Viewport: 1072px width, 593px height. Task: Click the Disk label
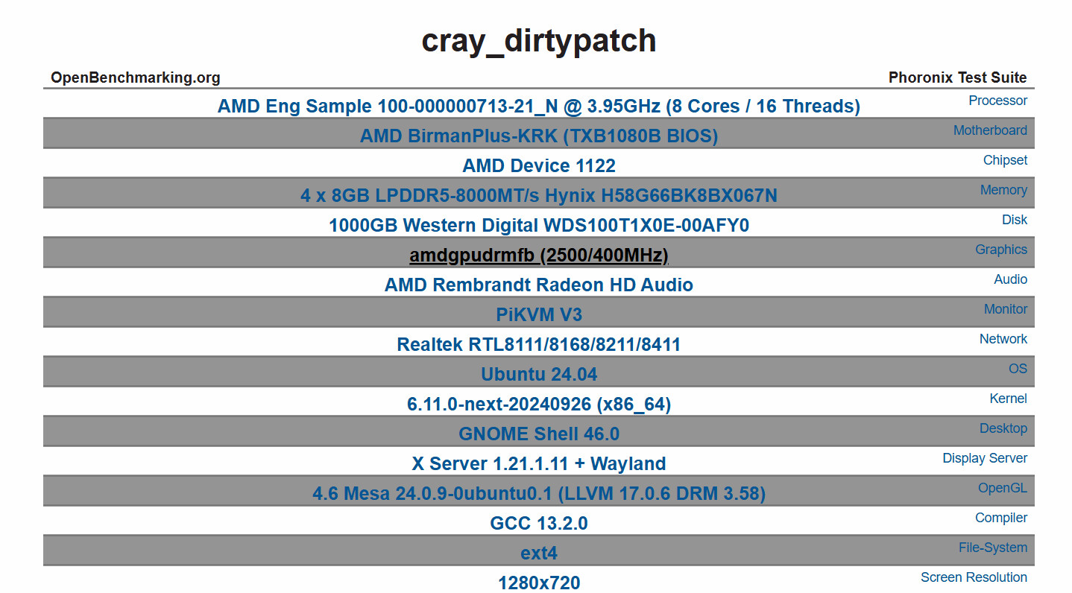[x=1015, y=220]
